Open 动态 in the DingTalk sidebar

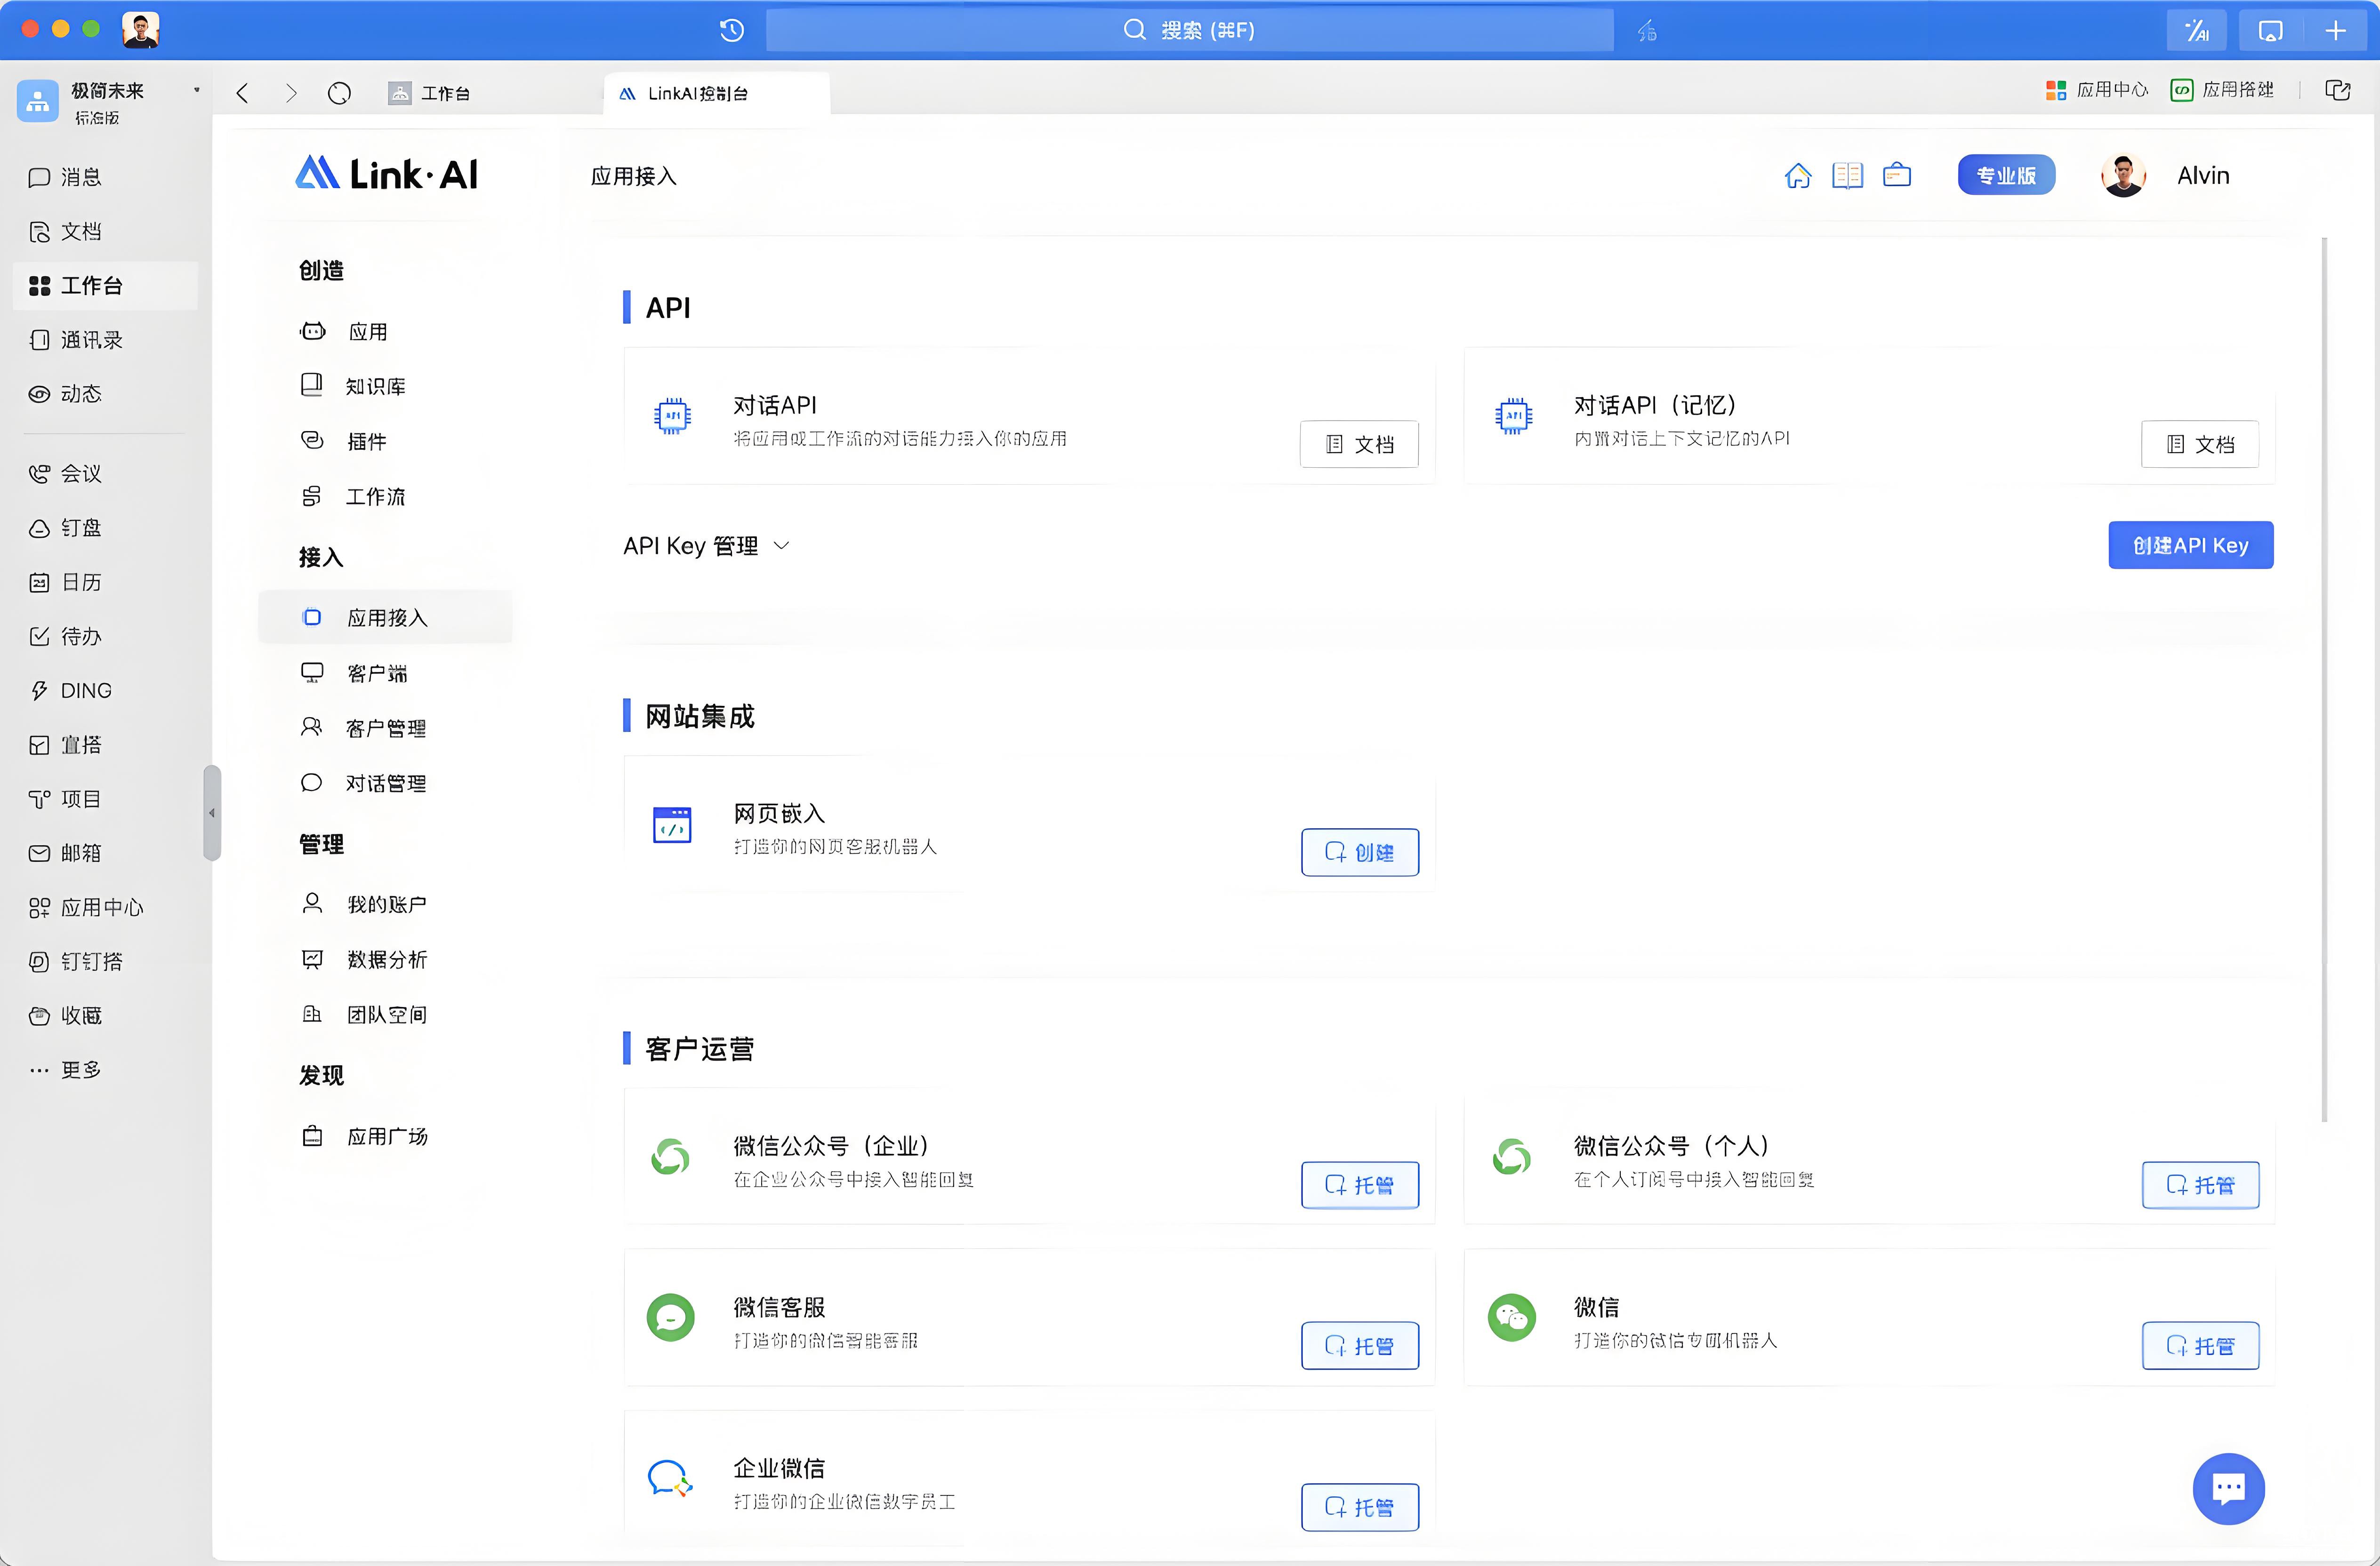65,394
